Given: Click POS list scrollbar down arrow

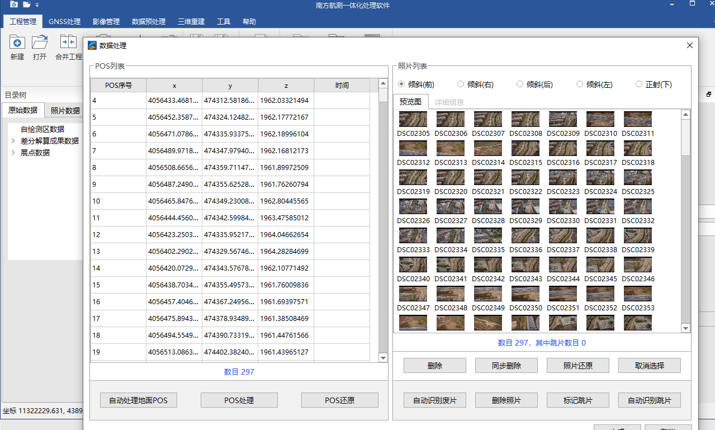Looking at the screenshot, I should pos(383,358).
